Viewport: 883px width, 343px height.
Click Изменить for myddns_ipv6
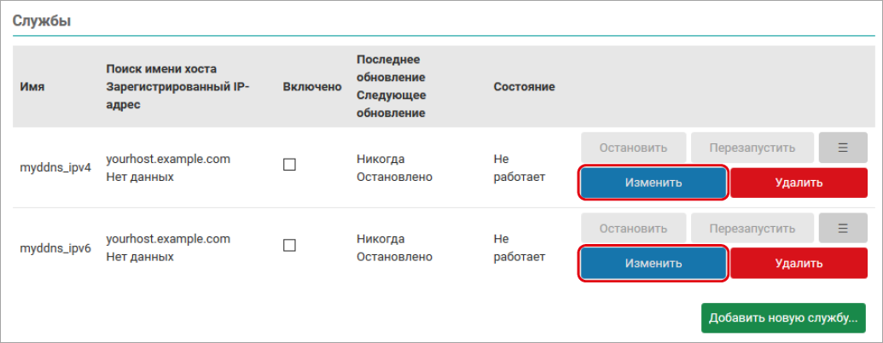654,264
